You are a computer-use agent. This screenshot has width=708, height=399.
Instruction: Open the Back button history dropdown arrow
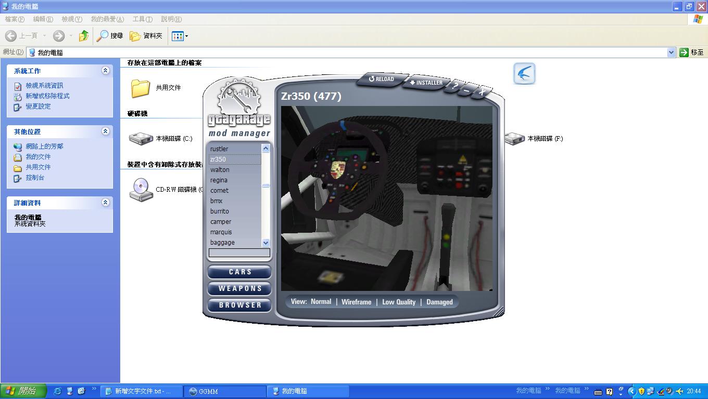click(x=44, y=36)
